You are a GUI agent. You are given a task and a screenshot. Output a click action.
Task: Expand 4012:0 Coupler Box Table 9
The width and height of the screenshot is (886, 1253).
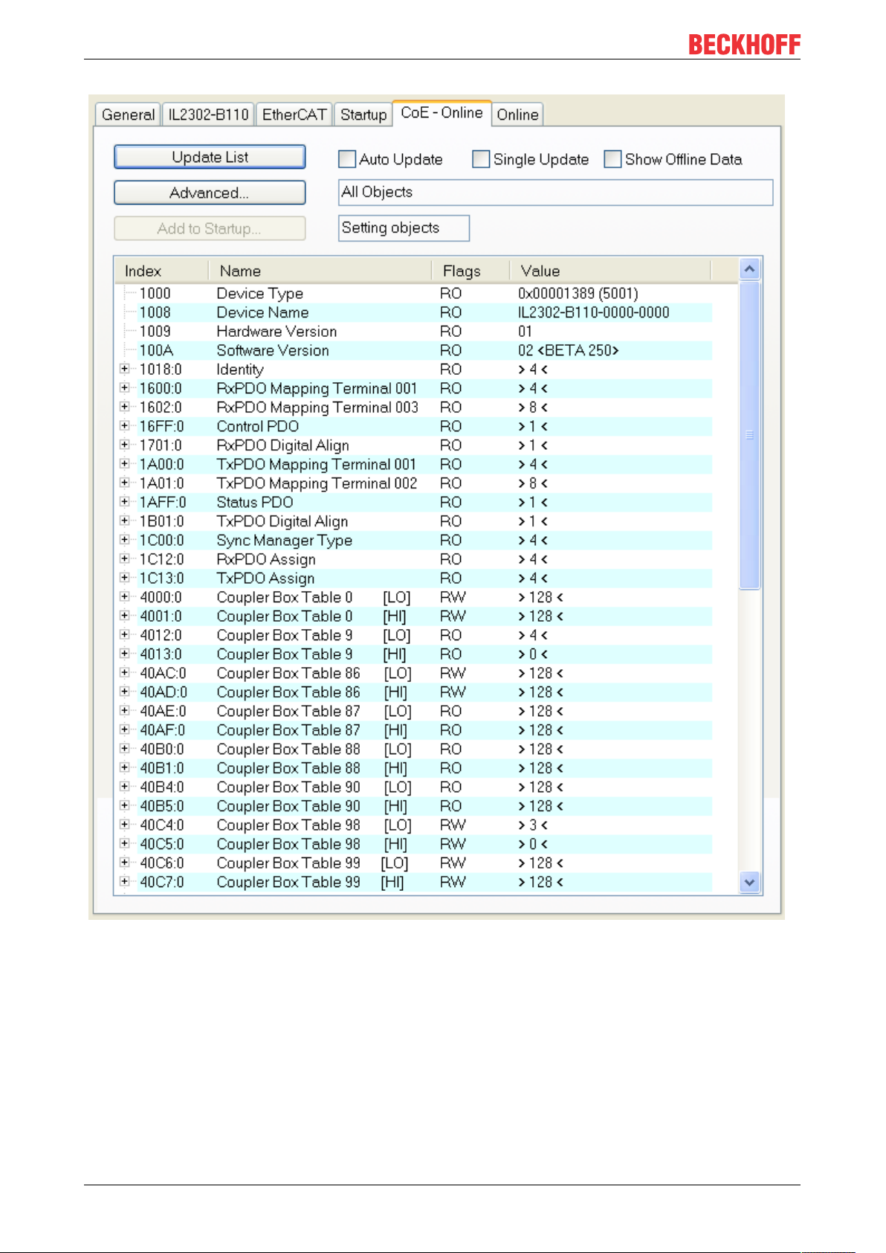point(124,634)
